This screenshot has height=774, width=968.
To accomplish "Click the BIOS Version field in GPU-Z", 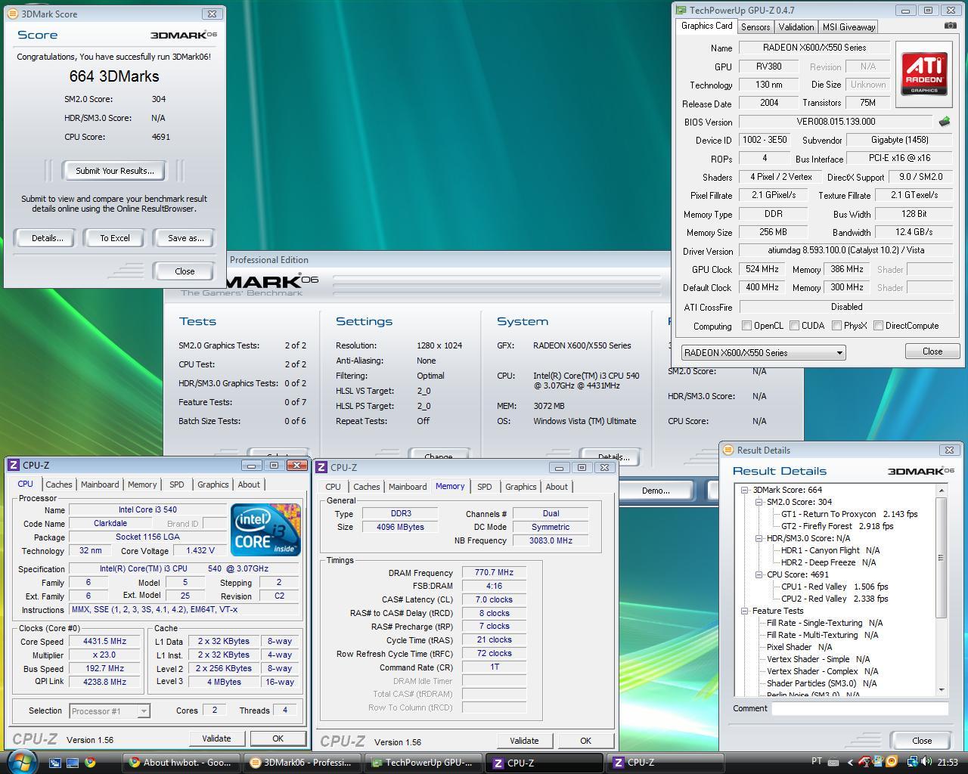I will pyautogui.click(x=836, y=122).
